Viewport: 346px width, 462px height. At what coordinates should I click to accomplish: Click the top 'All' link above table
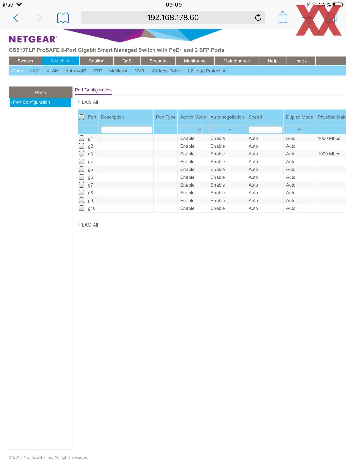click(95, 102)
